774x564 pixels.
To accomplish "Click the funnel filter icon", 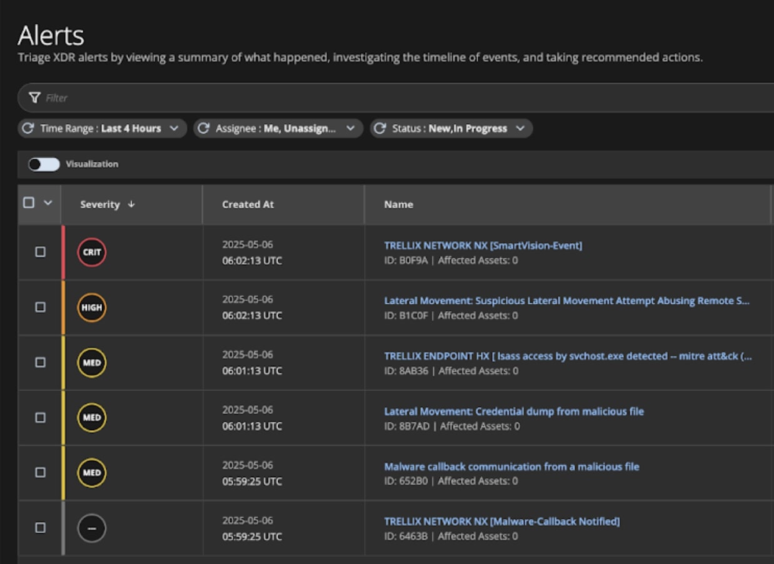I will [x=35, y=98].
